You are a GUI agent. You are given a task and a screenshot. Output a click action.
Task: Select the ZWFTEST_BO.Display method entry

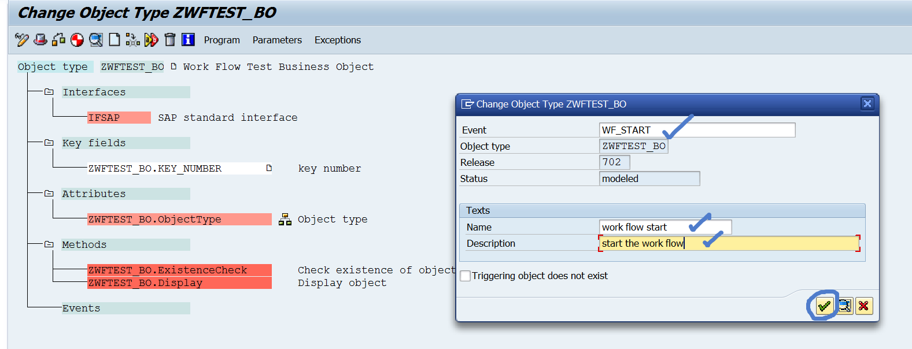click(x=145, y=283)
